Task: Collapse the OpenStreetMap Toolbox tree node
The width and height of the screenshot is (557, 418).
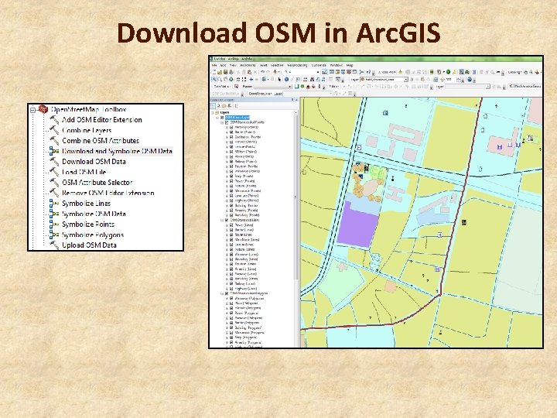Action: 33,110
